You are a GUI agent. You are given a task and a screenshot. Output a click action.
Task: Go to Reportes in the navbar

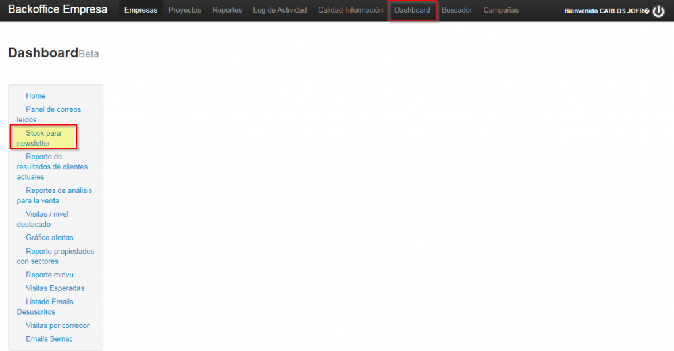pyautogui.click(x=227, y=10)
